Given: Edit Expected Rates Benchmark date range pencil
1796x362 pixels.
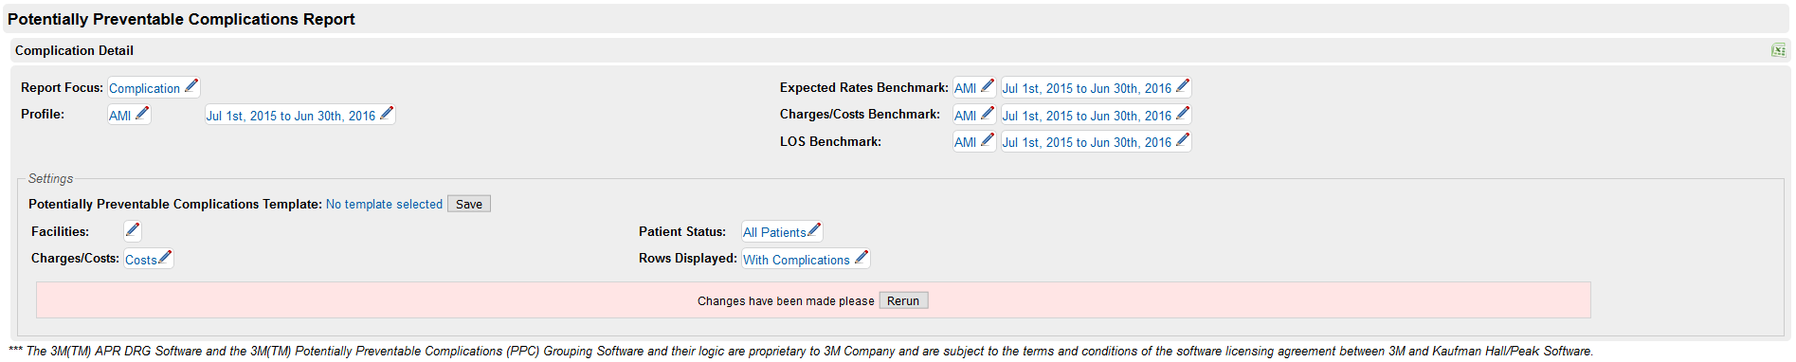Looking at the screenshot, I should pos(1183,86).
